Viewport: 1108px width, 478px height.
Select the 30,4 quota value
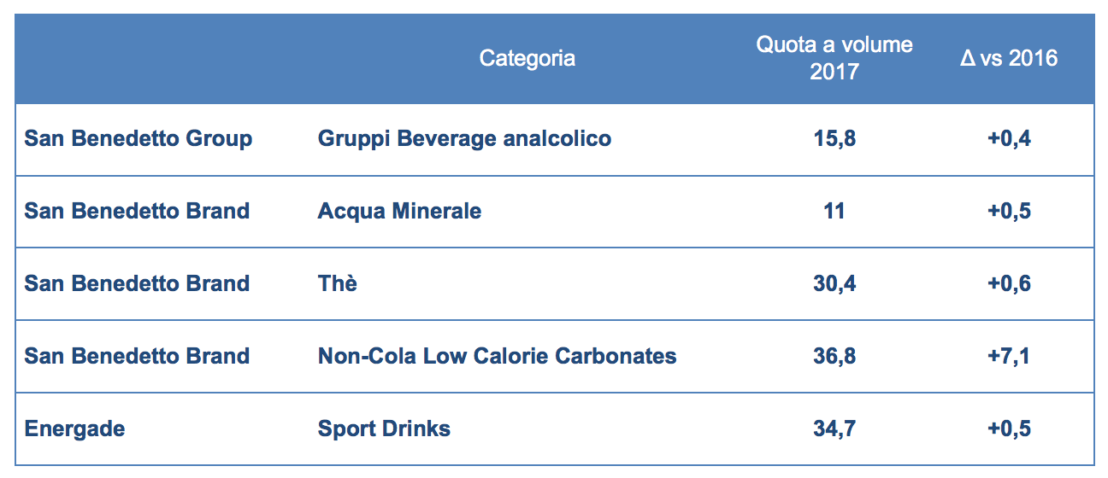(834, 283)
